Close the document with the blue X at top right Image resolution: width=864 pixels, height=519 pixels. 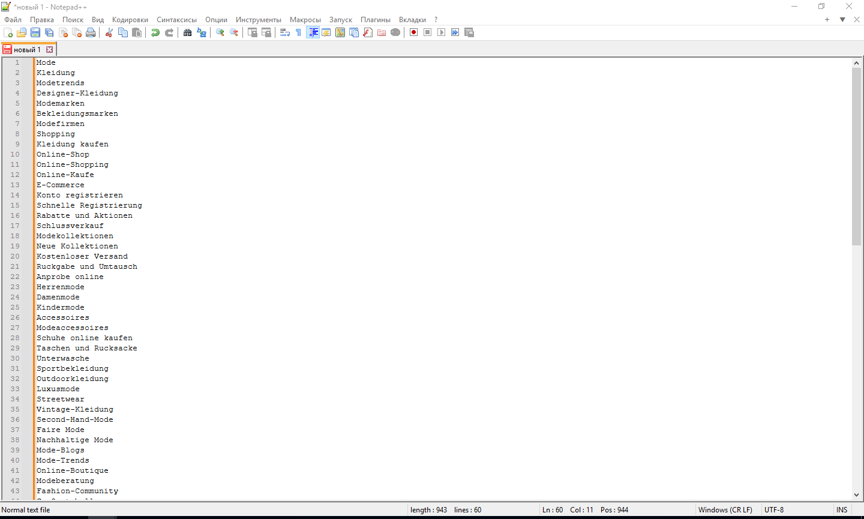pos(857,20)
